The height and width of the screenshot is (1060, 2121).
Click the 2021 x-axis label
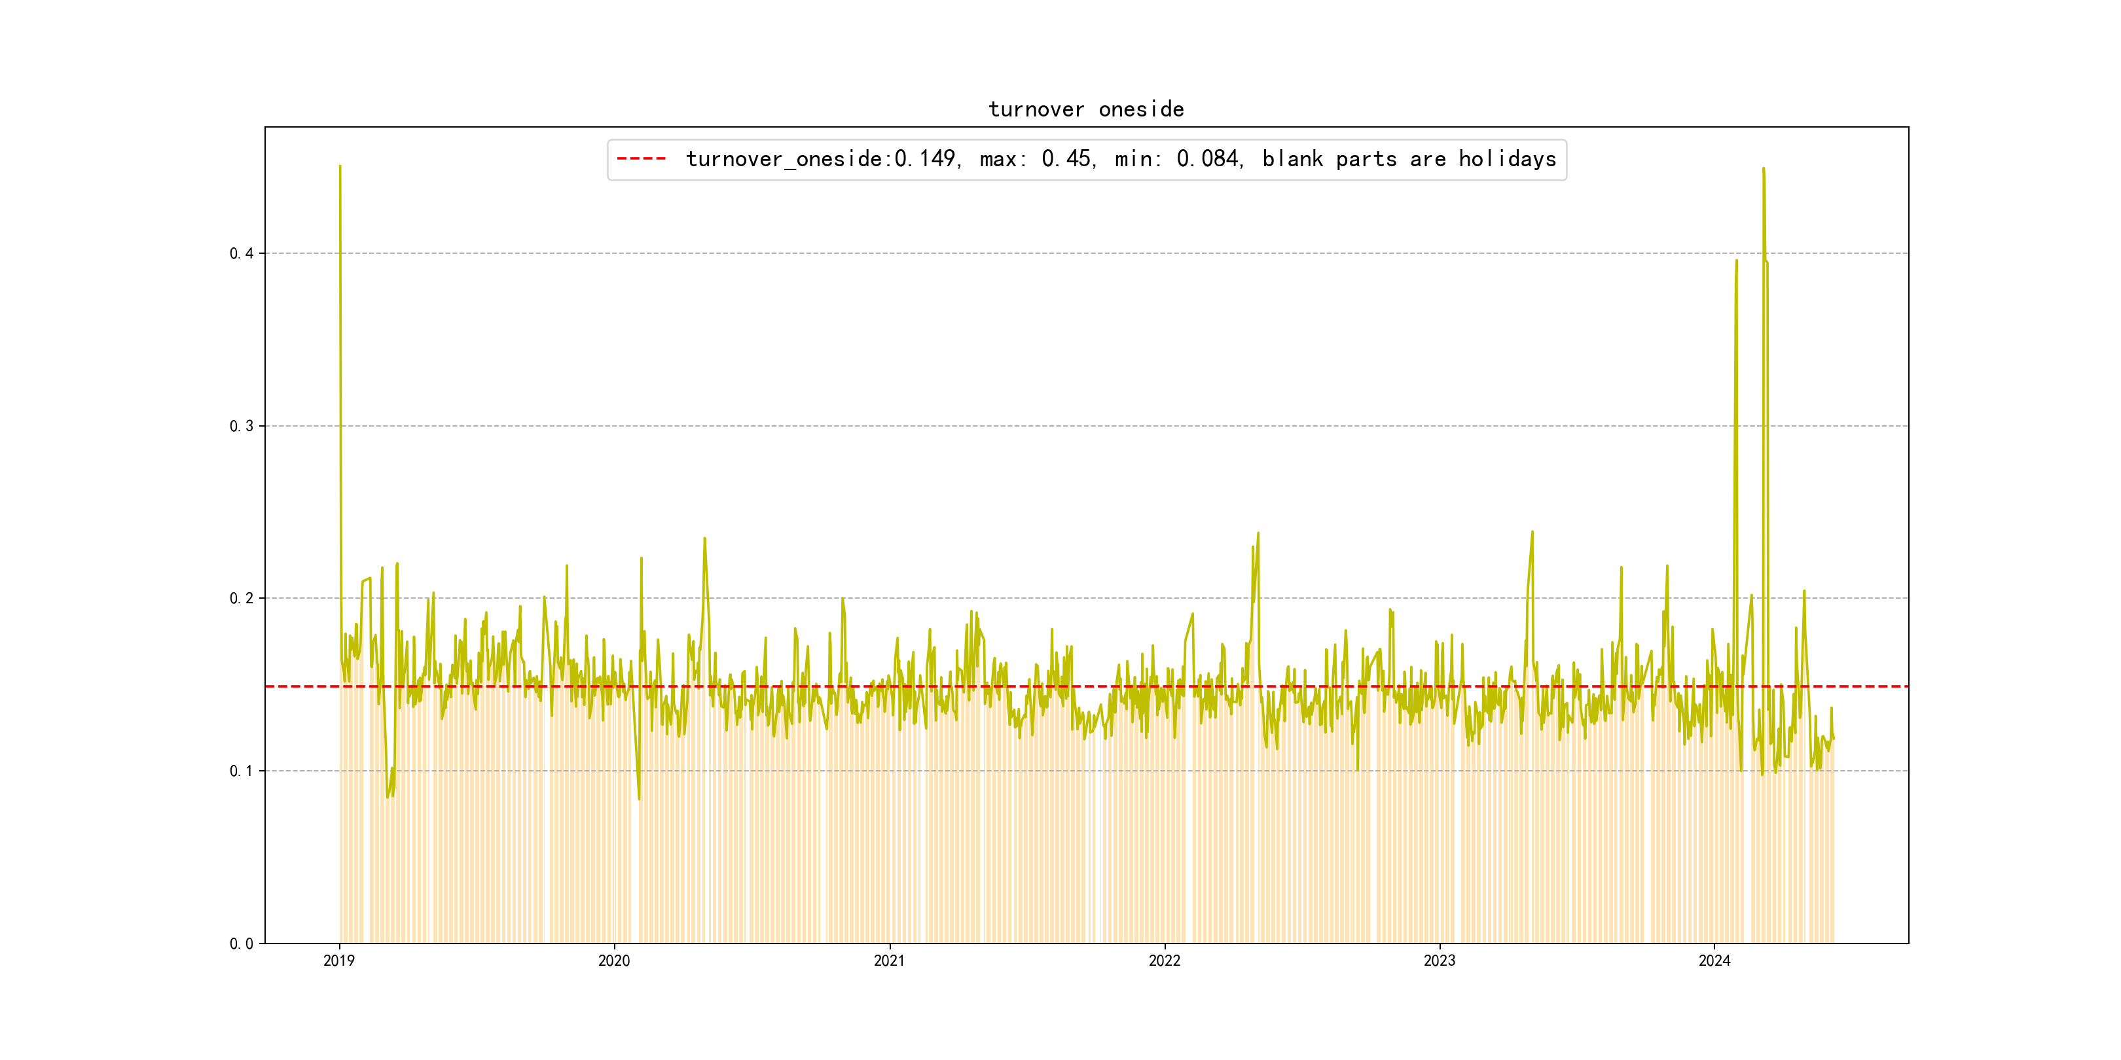889,961
